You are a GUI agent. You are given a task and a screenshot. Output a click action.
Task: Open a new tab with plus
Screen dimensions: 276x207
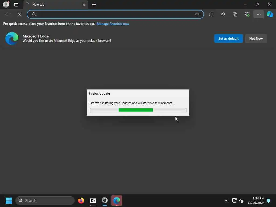94,5
